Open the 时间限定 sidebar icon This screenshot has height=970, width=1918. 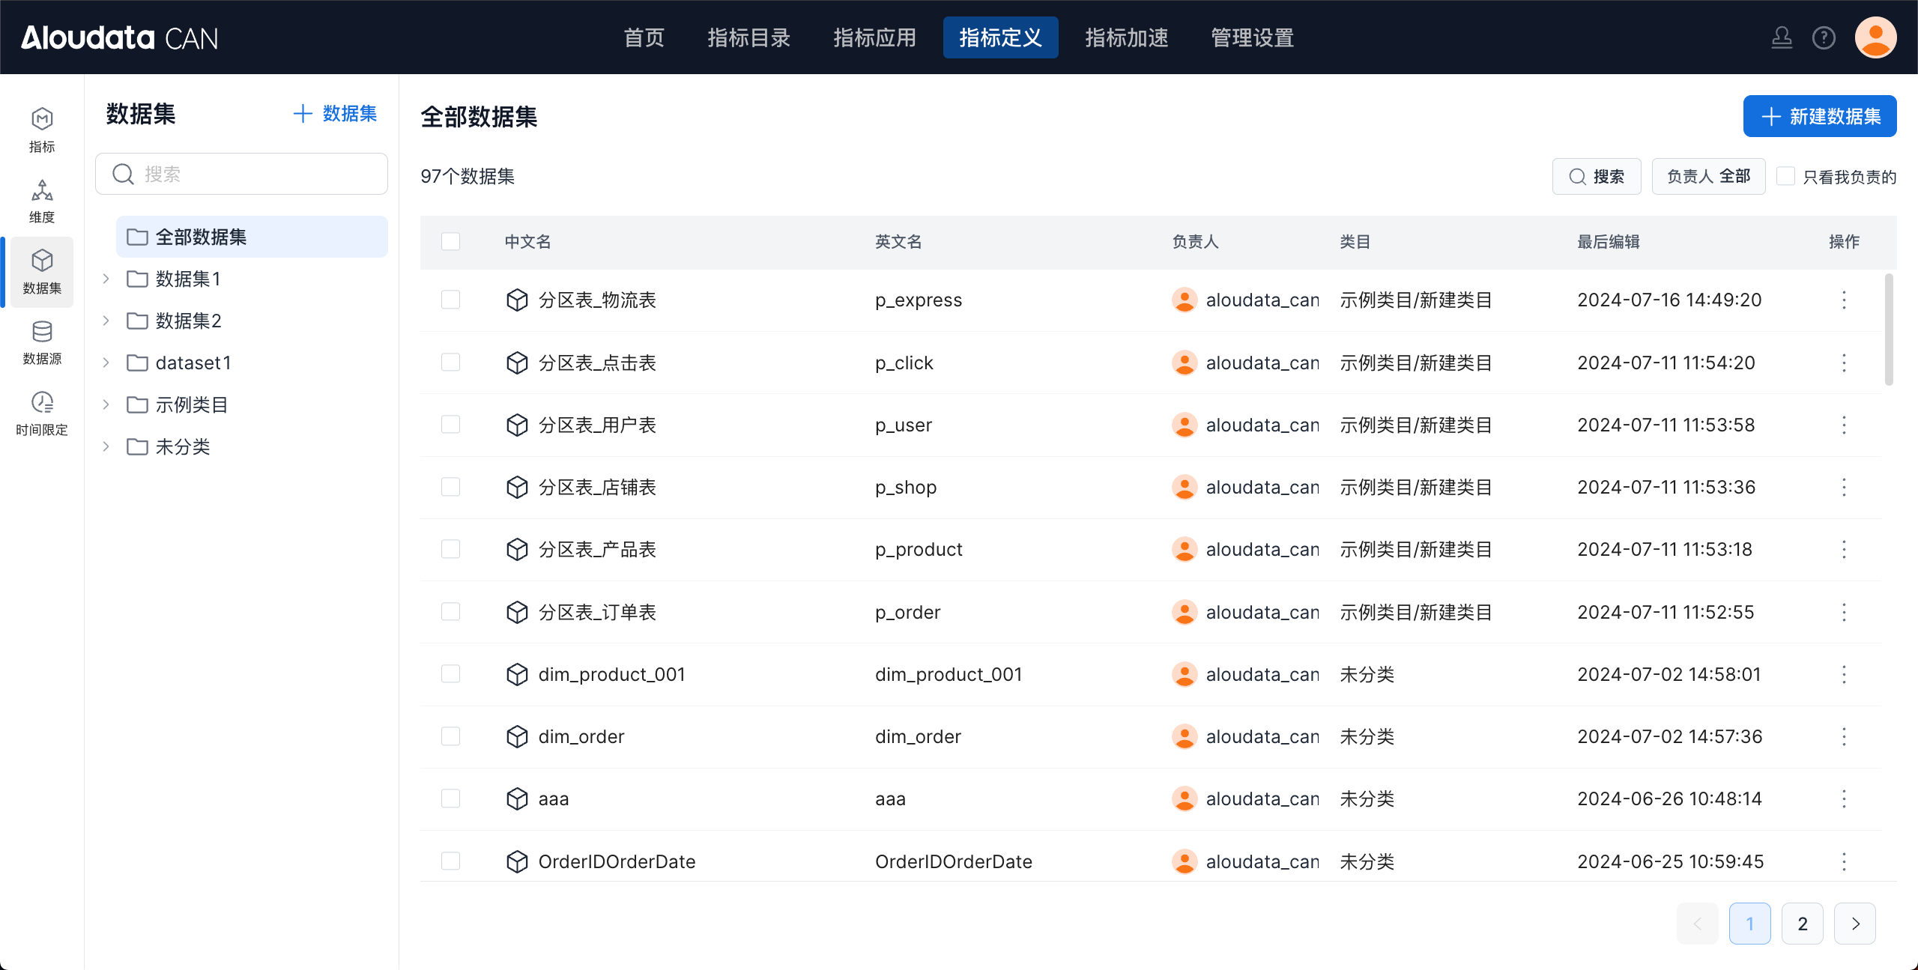42,413
